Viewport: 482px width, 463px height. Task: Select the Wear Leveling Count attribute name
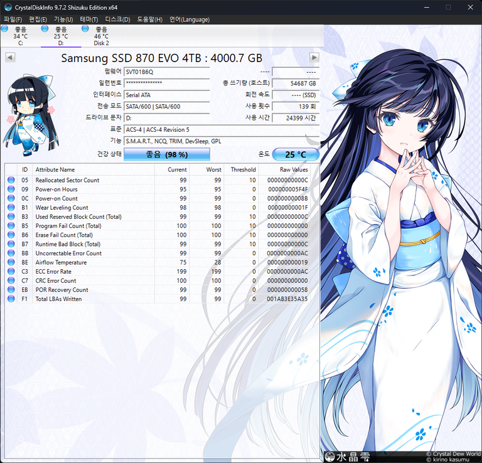click(62, 208)
